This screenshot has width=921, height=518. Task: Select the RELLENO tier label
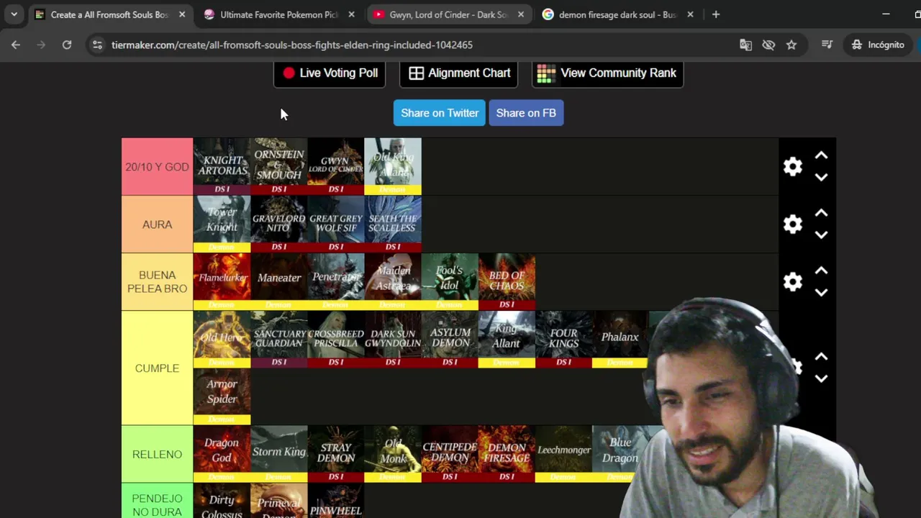[157, 454]
